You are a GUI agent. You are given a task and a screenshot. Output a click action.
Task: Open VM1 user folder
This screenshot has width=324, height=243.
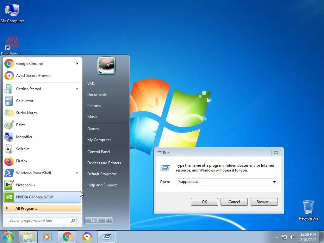coord(91,84)
